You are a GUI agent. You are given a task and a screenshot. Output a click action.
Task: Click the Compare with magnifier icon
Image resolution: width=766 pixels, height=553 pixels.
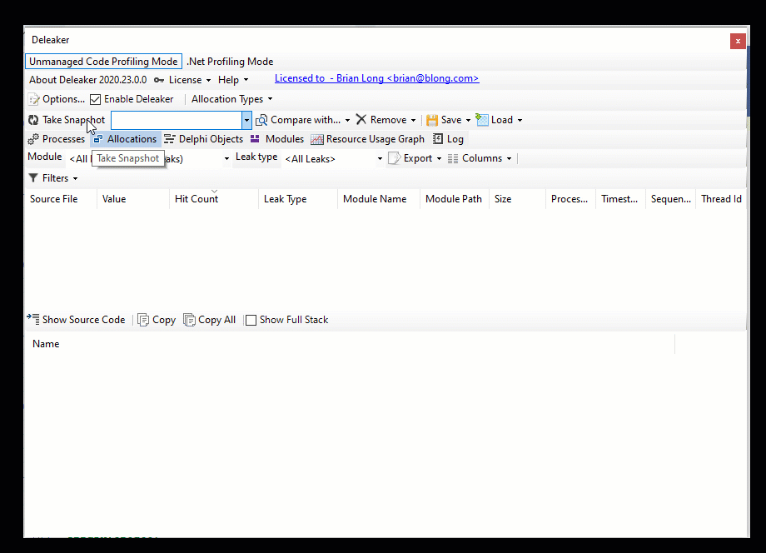click(x=261, y=120)
